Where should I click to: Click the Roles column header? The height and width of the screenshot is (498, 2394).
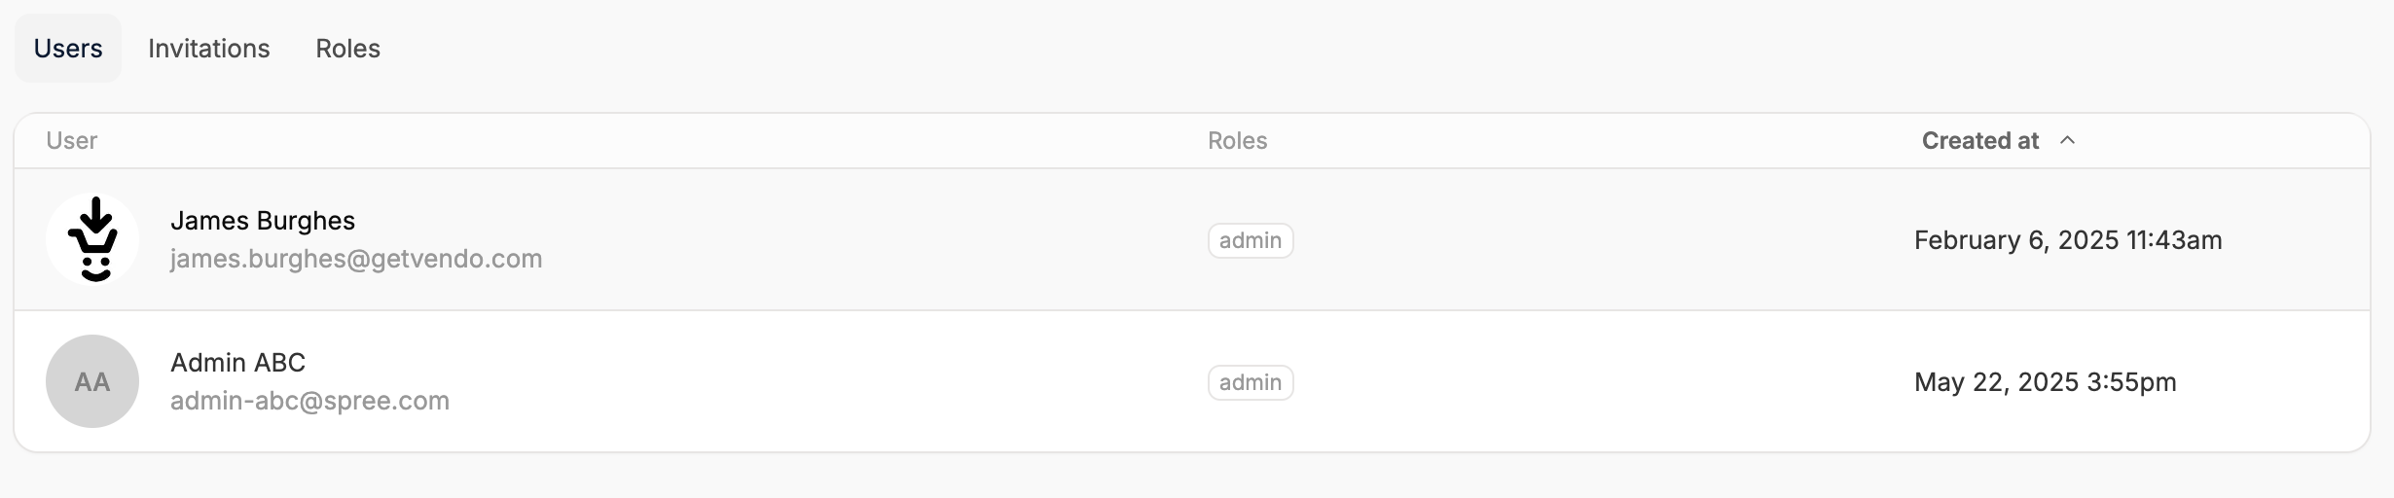point(1238,141)
